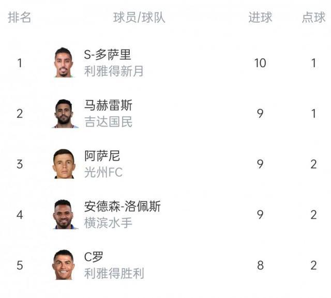Click 马赫雷斯's player avatar
Image resolution: width=331 pixels, height=298 pixels.
coord(64,113)
